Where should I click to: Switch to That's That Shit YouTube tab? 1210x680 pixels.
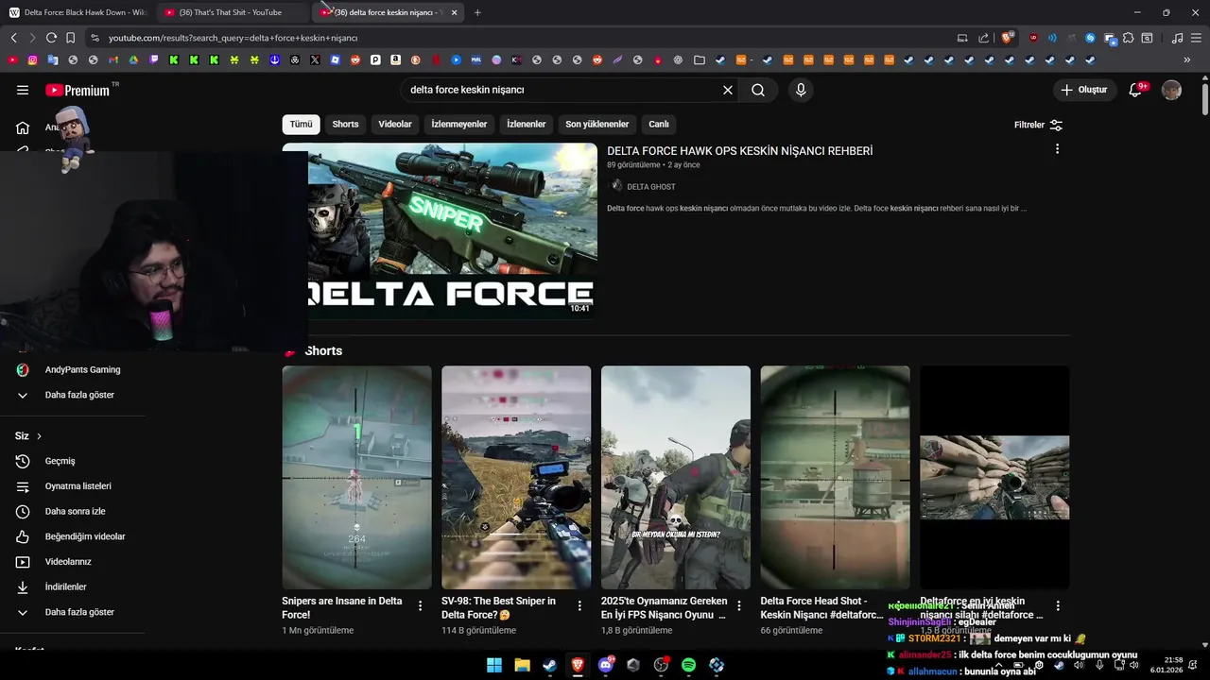231,12
